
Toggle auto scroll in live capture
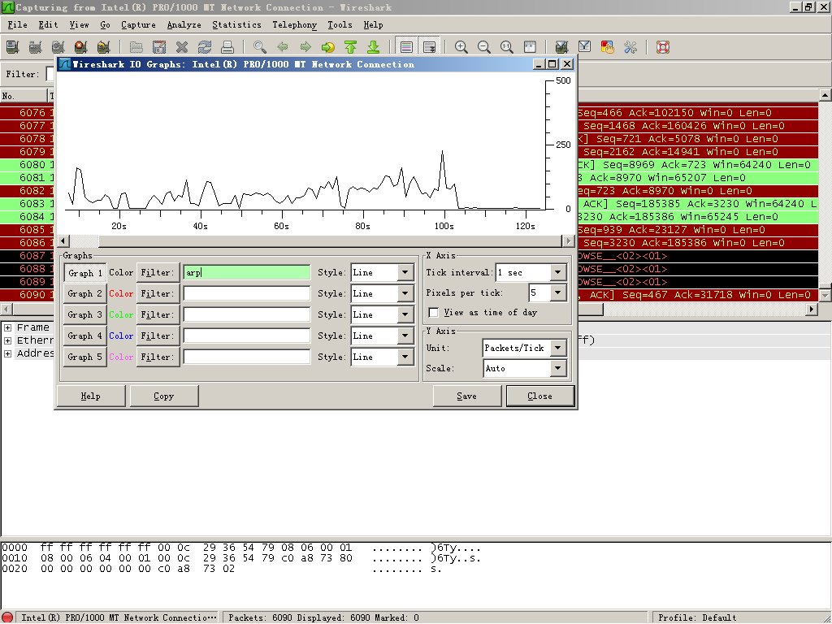tap(429, 47)
